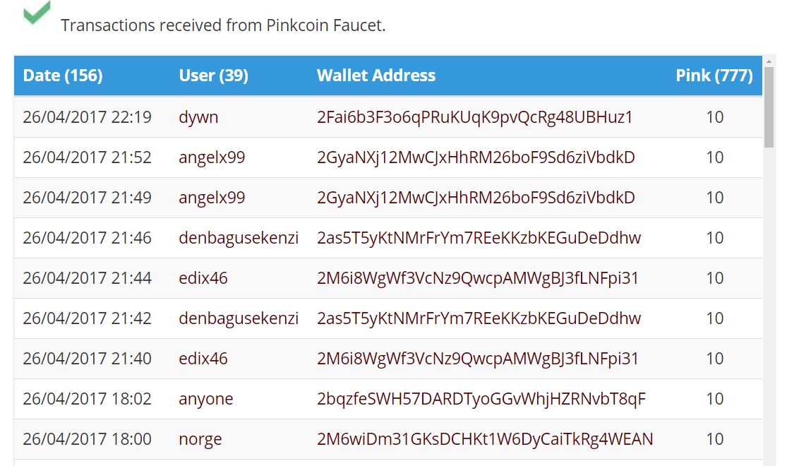Click user anyone in the table
This screenshot has width=787, height=466.
(206, 399)
